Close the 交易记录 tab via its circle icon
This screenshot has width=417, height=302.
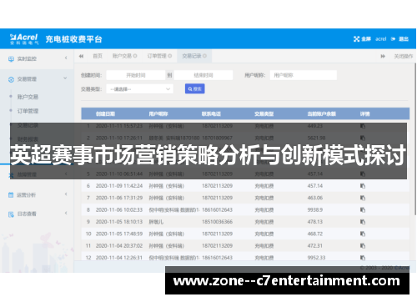point(204,56)
